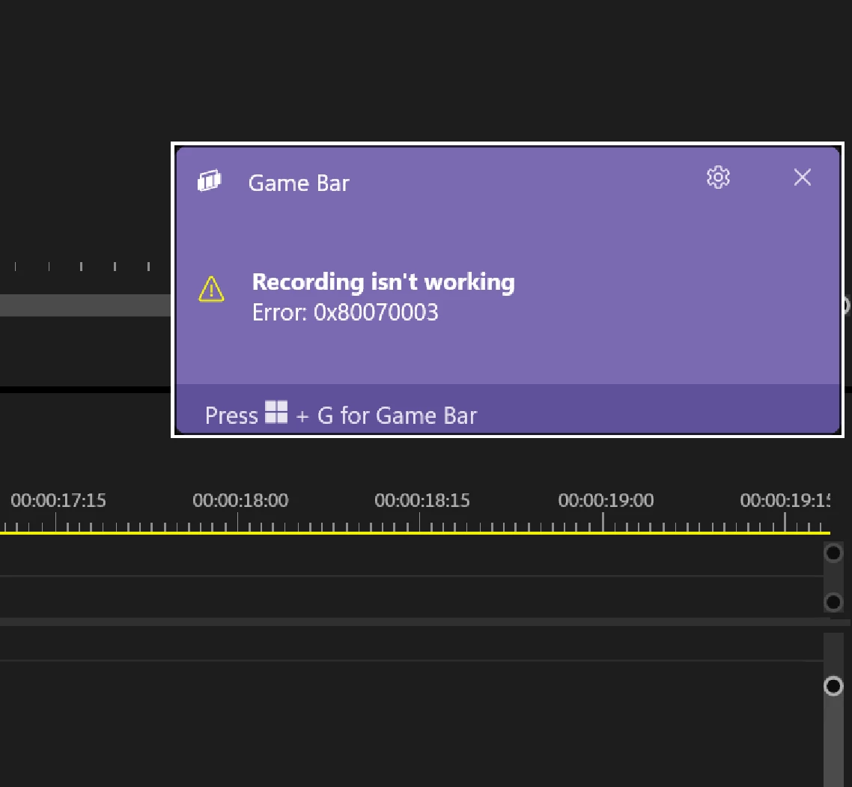Dismiss the Game Bar notification
Screen dimensions: 852x787
pyautogui.click(x=802, y=177)
